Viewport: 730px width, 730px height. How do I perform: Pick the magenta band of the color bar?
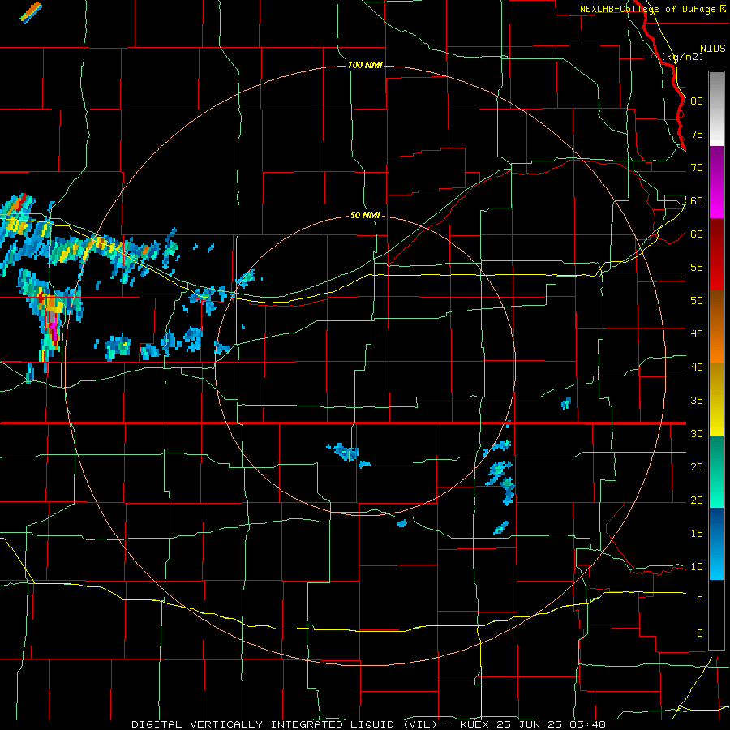coord(716,182)
